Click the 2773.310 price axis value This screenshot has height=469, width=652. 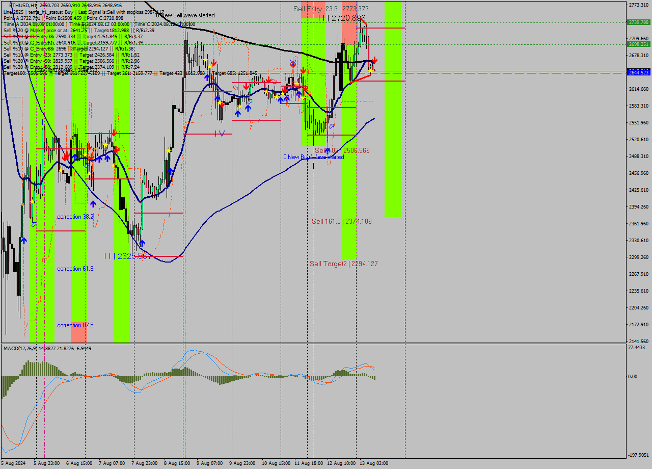click(x=639, y=5)
